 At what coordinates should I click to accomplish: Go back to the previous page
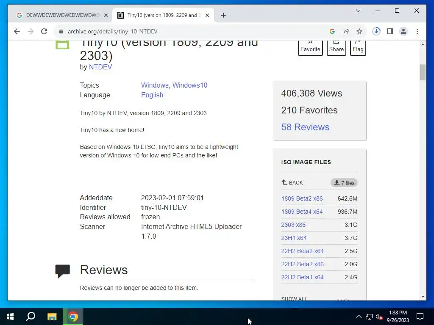click(17, 31)
